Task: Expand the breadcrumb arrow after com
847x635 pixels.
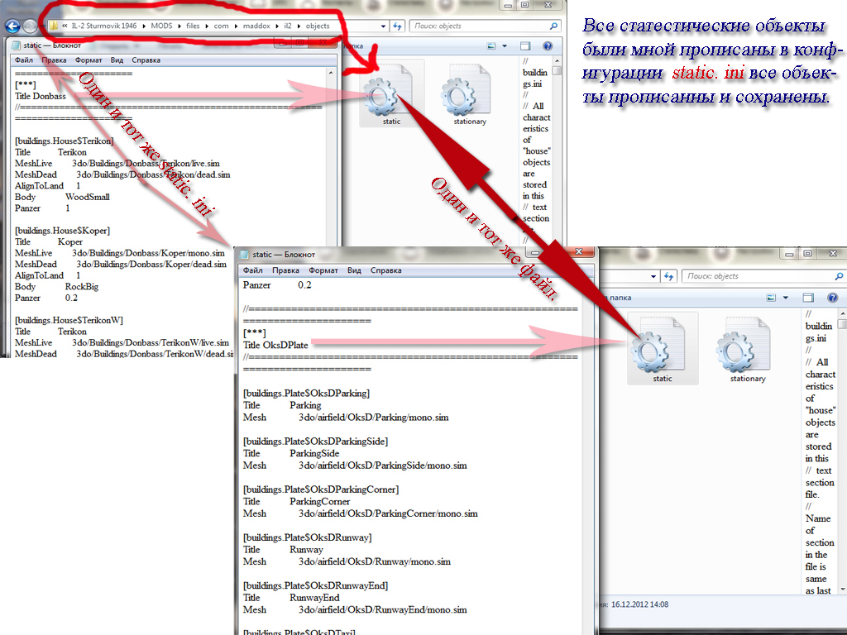Action: tap(236, 26)
